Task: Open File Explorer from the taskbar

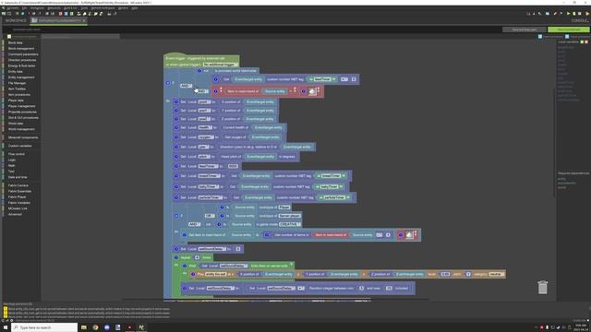Action: click(84, 327)
